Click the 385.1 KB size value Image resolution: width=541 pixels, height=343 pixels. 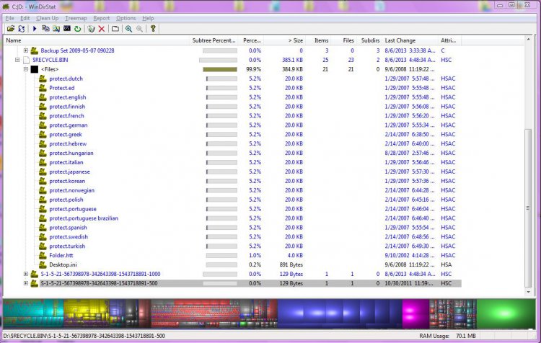coord(292,60)
